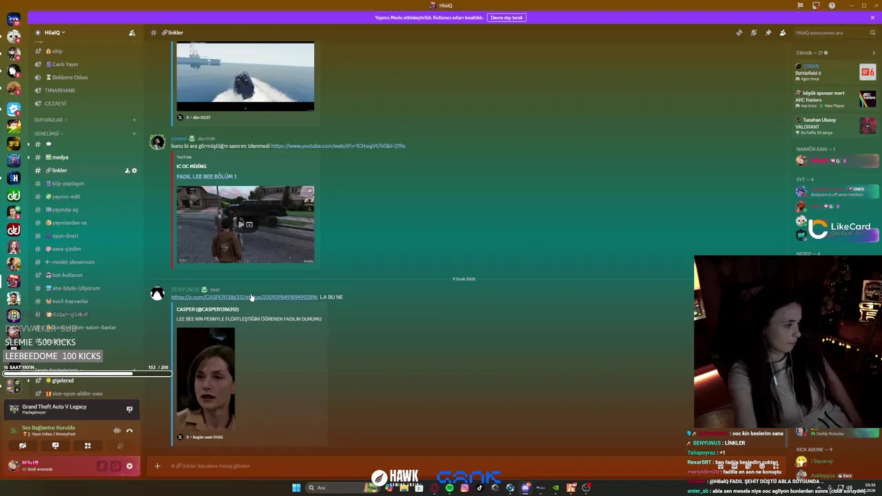Open activities icon in voice panel
The image size is (882, 496).
(x=88, y=446)
